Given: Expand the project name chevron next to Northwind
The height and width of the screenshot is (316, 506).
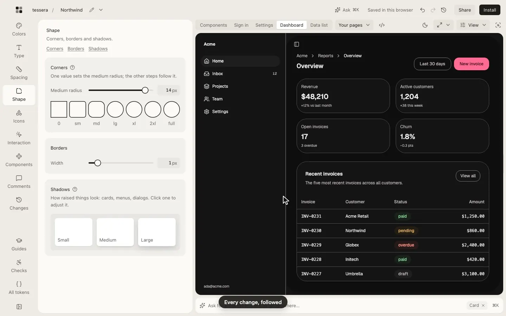Looking at the screenshot, I should (x=101, y=10).
